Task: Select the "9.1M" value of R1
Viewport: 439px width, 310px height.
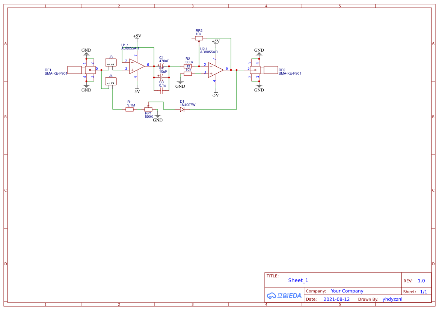Action: coord(131,105)
